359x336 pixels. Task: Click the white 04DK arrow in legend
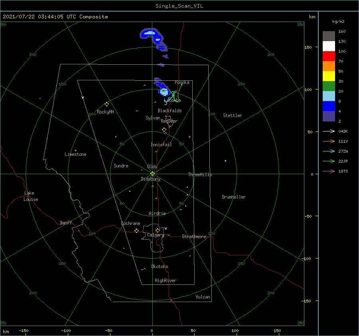point(329,131)
